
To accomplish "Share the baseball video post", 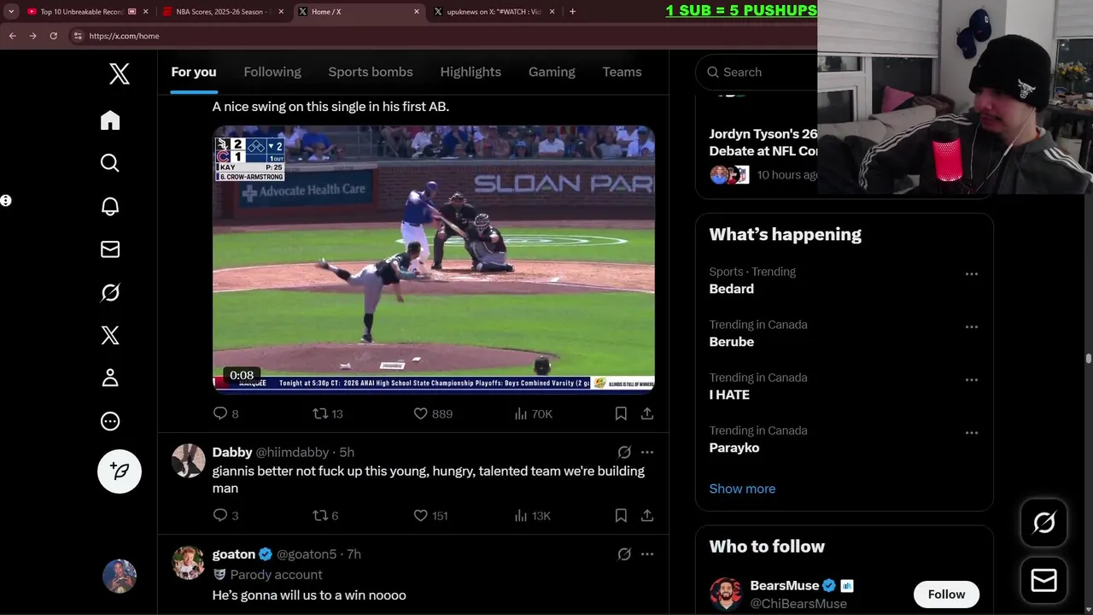I will pyautogui.click(x=647, y=413).
